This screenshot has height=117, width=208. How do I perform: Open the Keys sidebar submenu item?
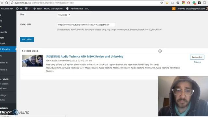(2, 100)
